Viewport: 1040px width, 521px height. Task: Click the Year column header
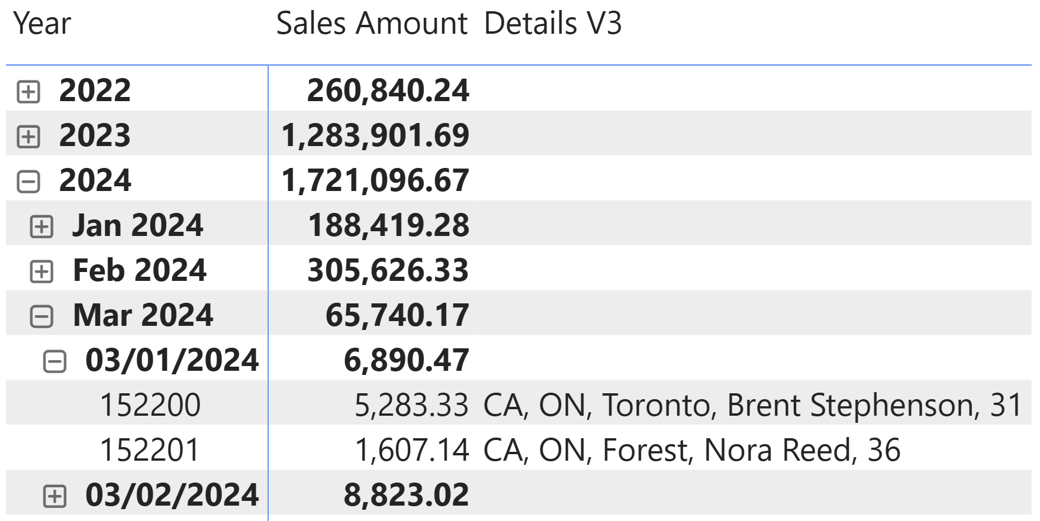(x=42, y=24)
